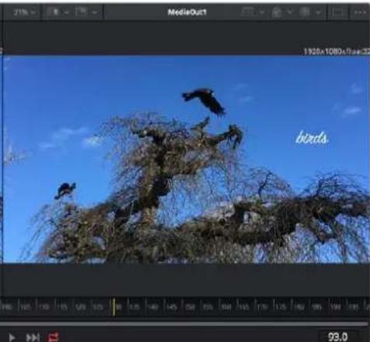
Task: Toggle the red loop playback button
Action: (x=54, y=337)
